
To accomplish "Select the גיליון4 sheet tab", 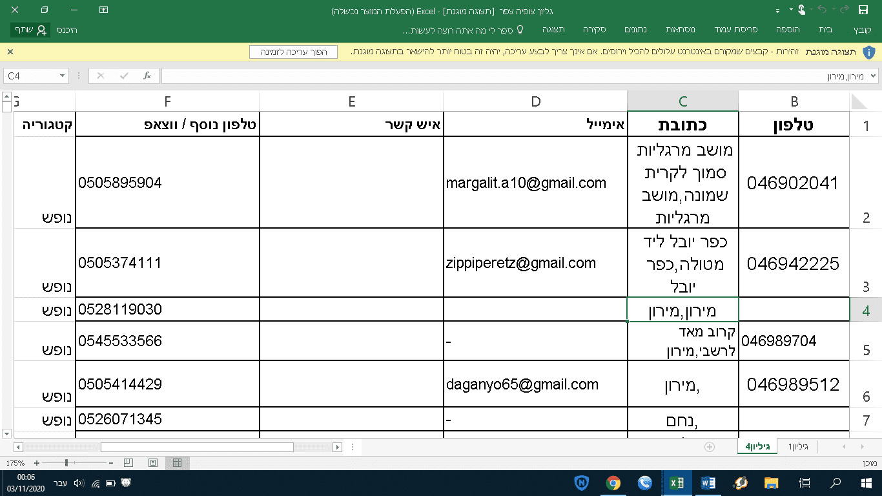I will 758,446.
